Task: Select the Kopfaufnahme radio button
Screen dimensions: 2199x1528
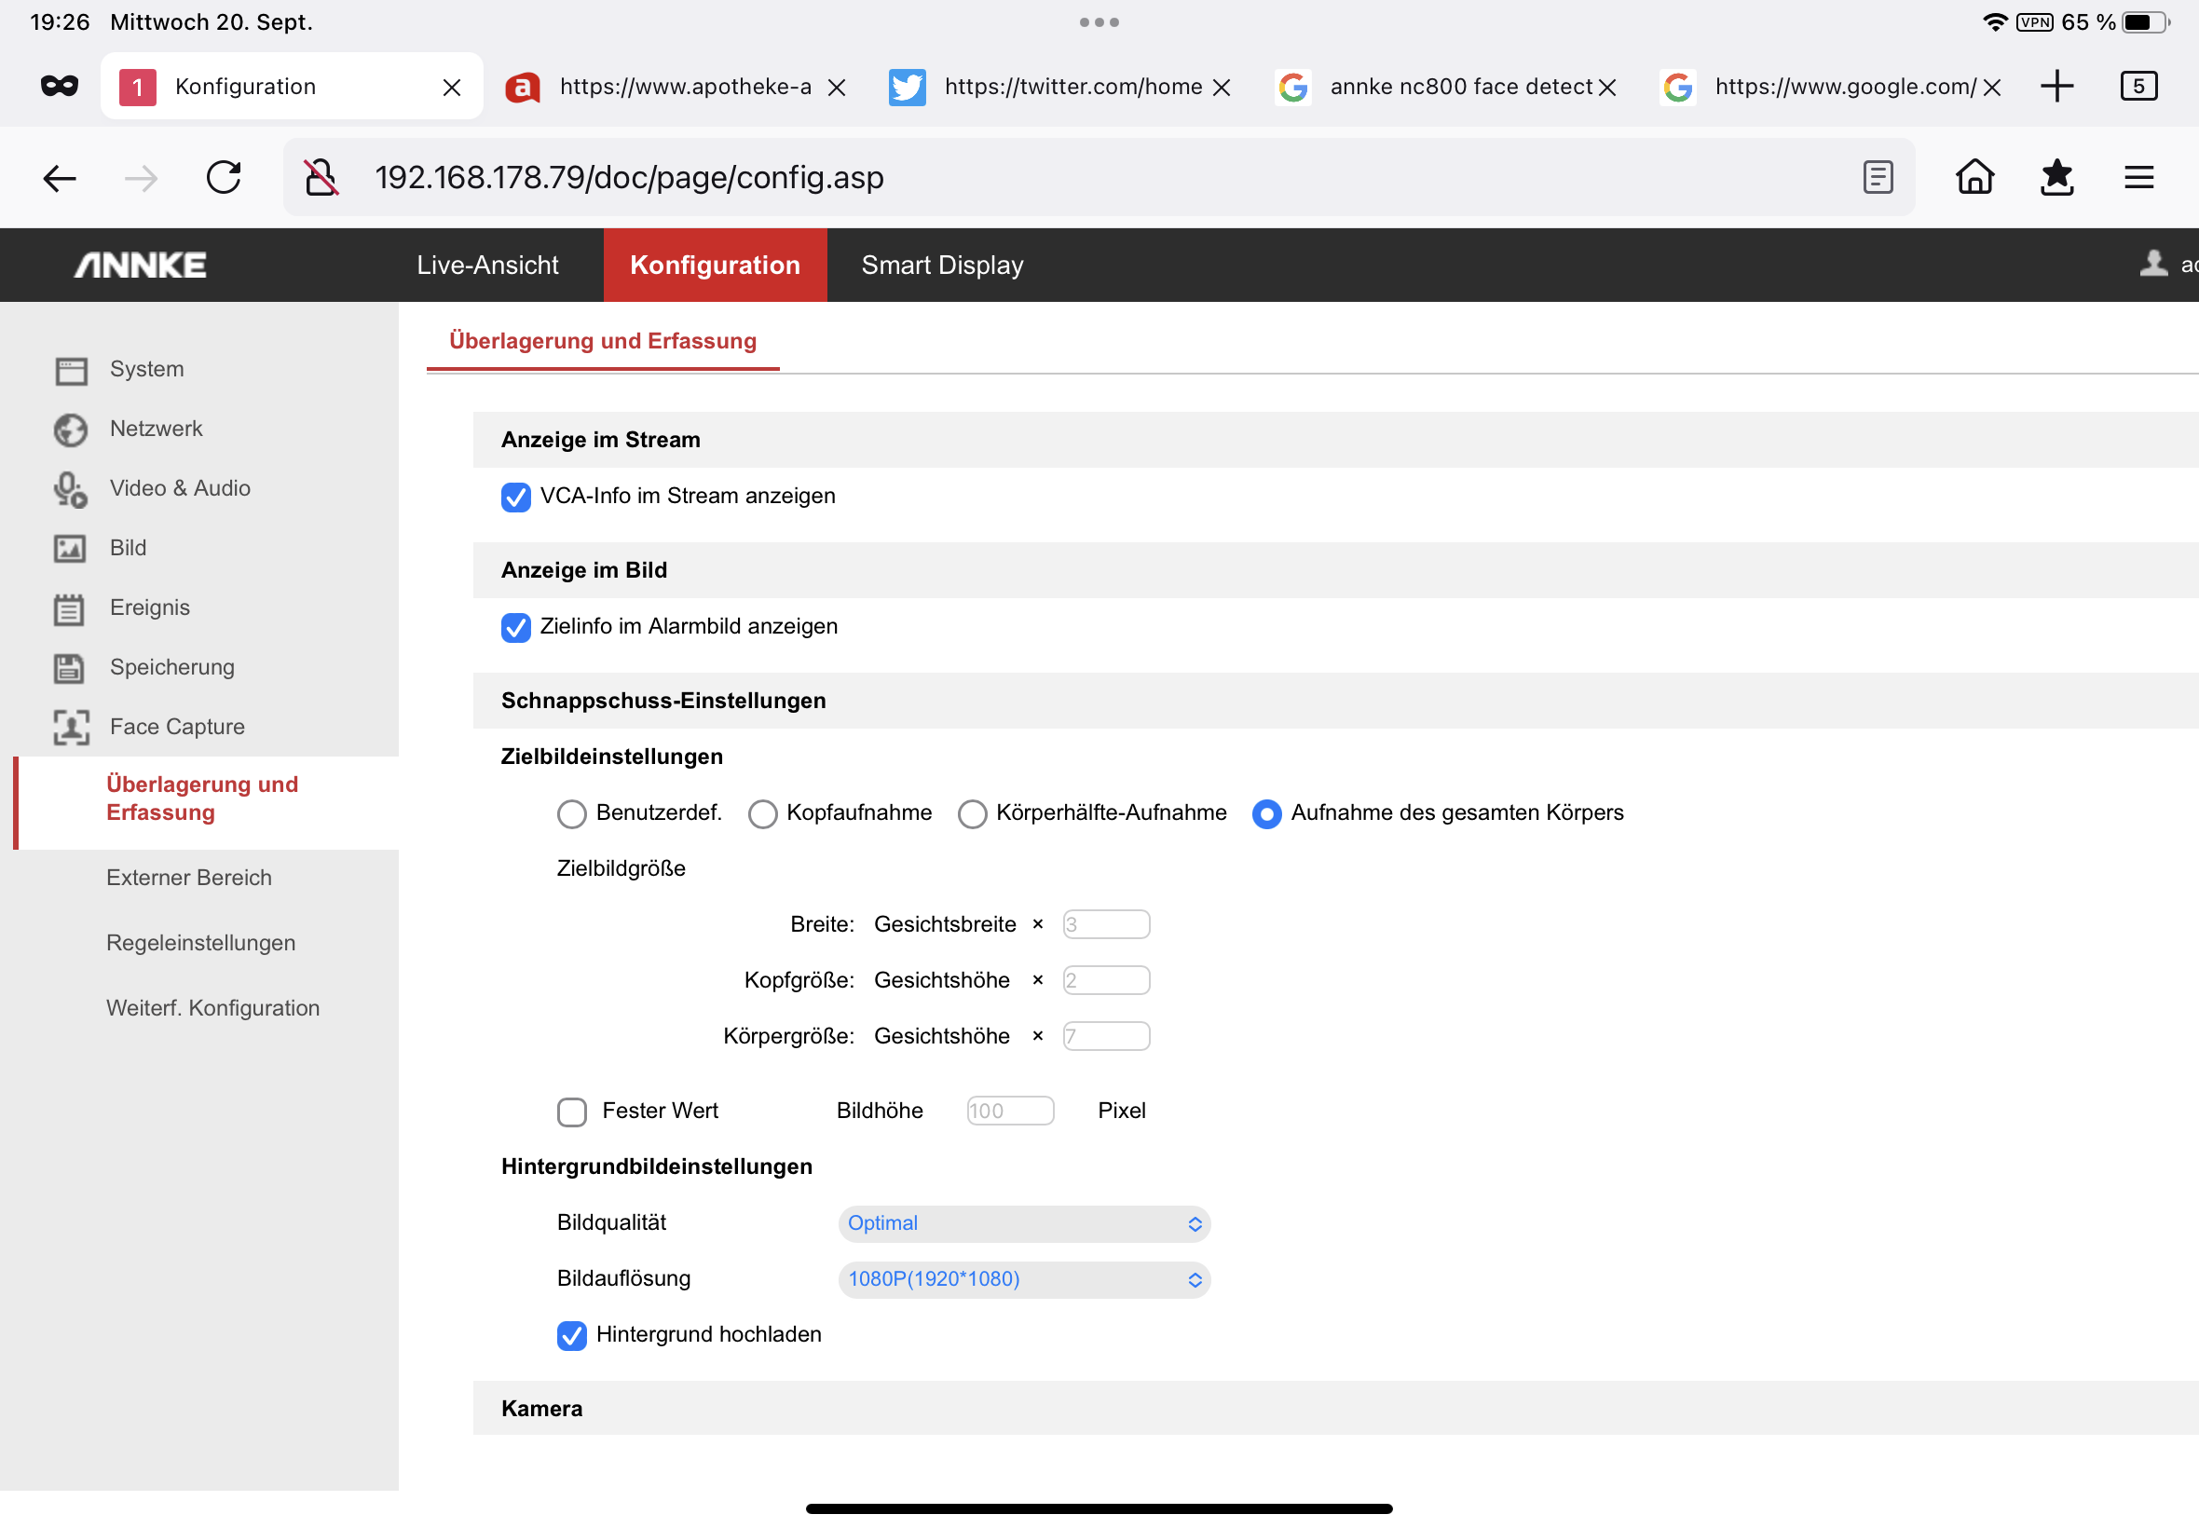Action: tap(762, 813)
